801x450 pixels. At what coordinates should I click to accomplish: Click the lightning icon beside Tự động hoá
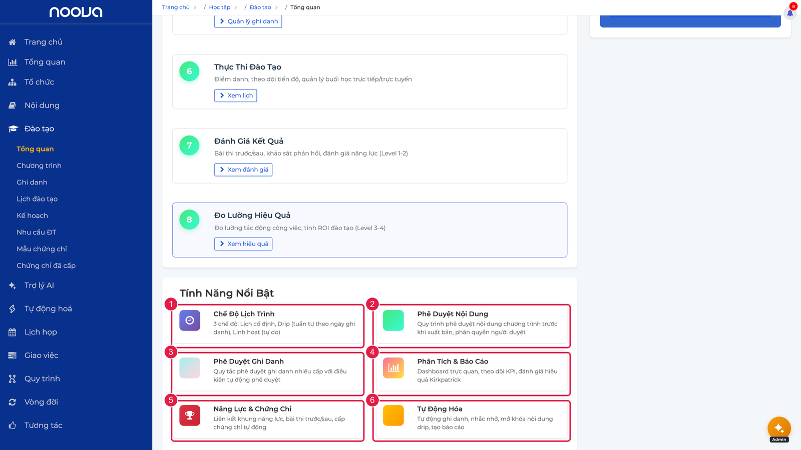13,309
